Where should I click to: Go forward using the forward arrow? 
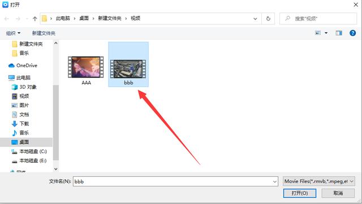[18, 19]
